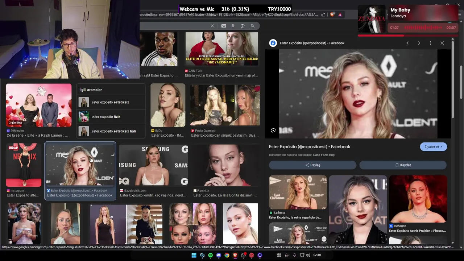Image resolution: width=464 pixels, height=261 pixels.
Task: Open the on-screen keyboard input tool
Action: [x=224, y=26]
